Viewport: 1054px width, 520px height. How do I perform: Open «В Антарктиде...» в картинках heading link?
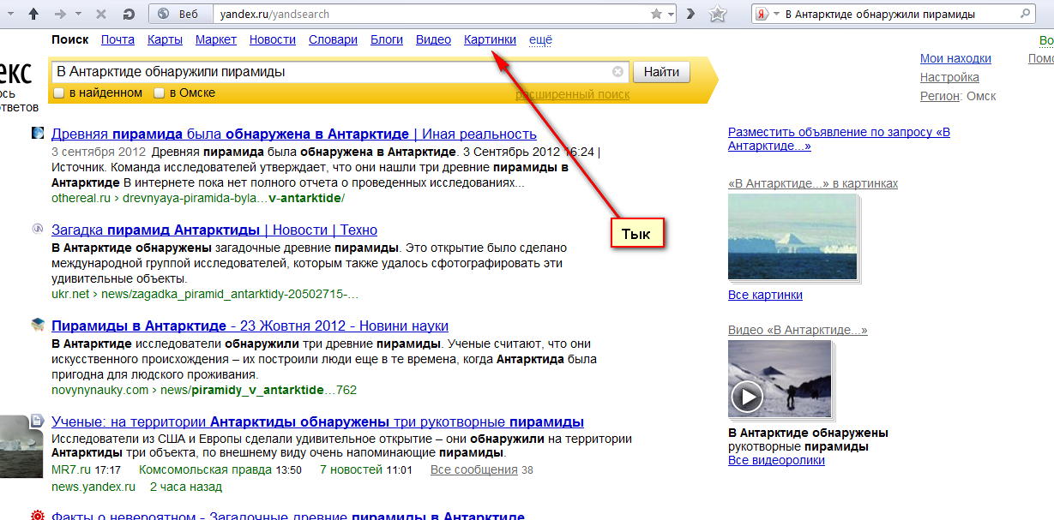point(813,183)
